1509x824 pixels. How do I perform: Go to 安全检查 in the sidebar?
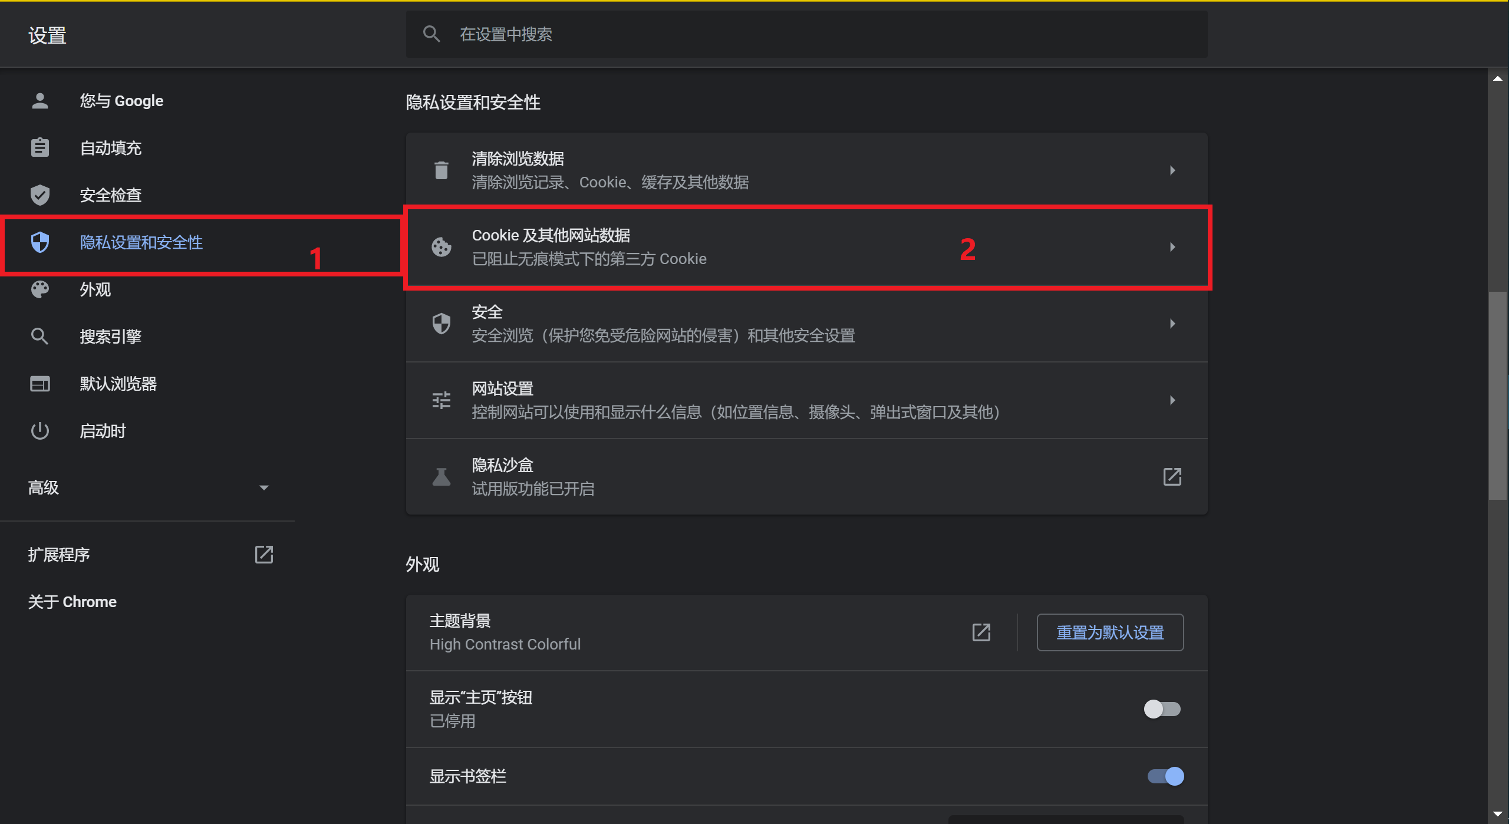[x=111, y=195]
